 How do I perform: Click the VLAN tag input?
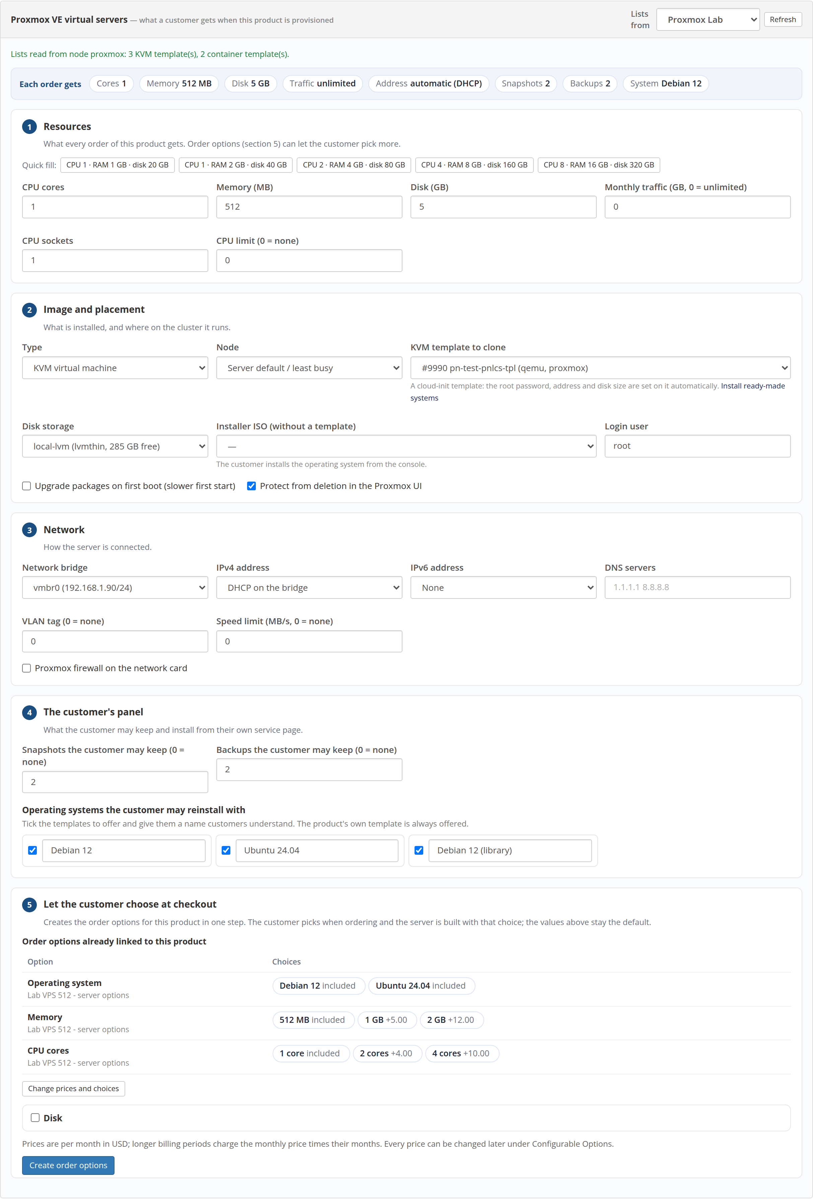115,641
